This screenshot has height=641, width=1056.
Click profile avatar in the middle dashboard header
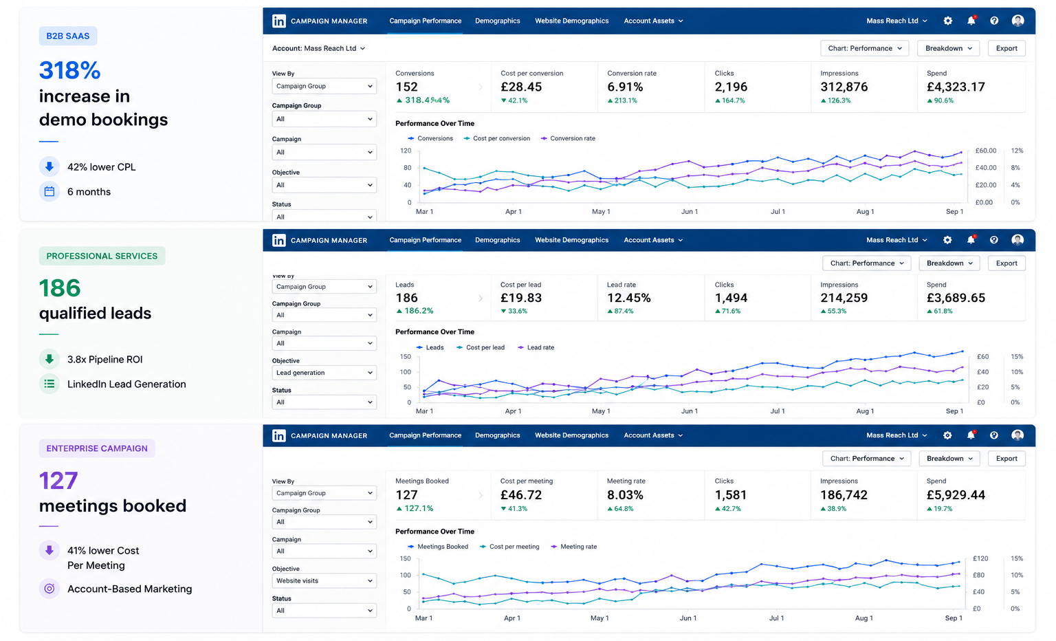click(1018, 240)
